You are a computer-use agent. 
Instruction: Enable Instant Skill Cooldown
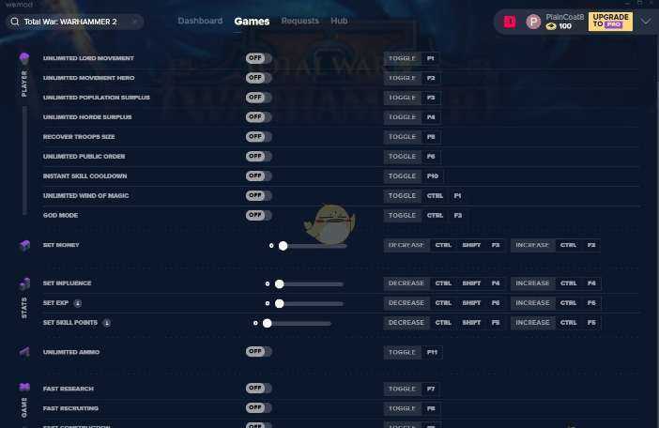point(258,176)
